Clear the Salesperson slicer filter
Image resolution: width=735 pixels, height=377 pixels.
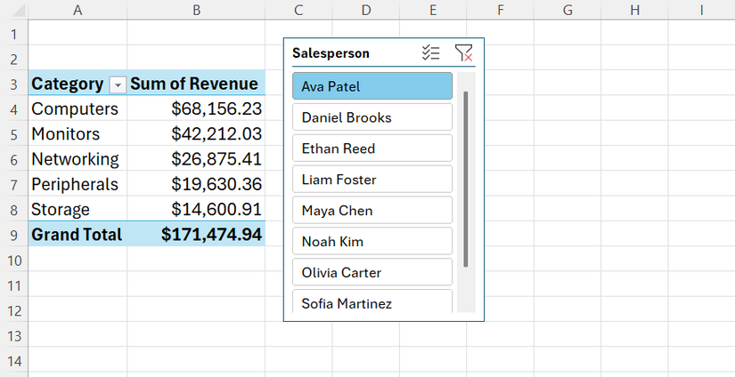point(463,52)
